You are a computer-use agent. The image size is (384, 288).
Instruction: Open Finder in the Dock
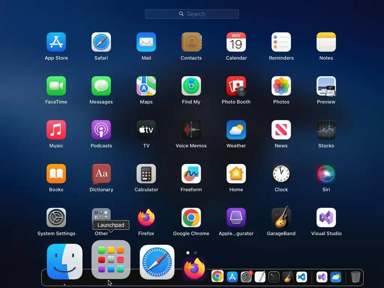[64, 261]
